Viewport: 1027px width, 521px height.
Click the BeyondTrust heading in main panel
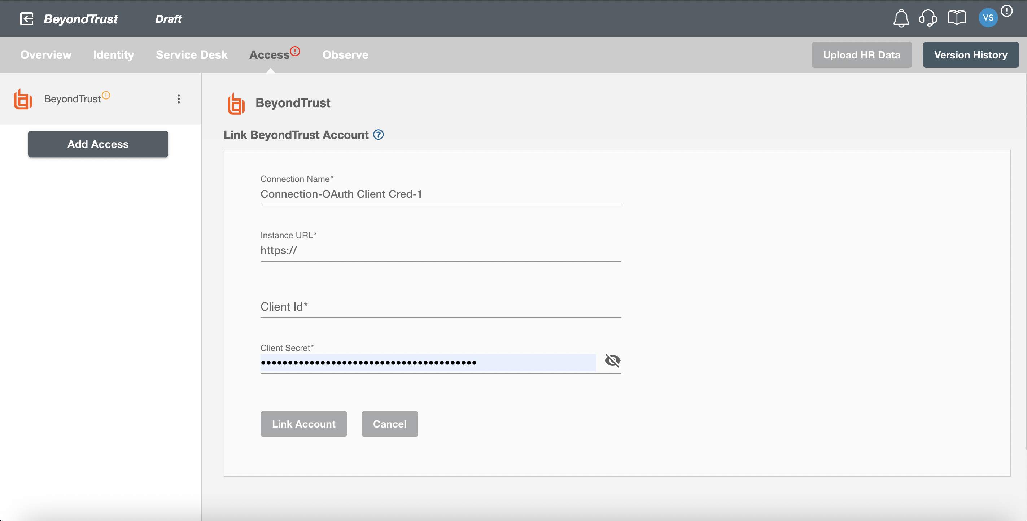pos(293,103)
